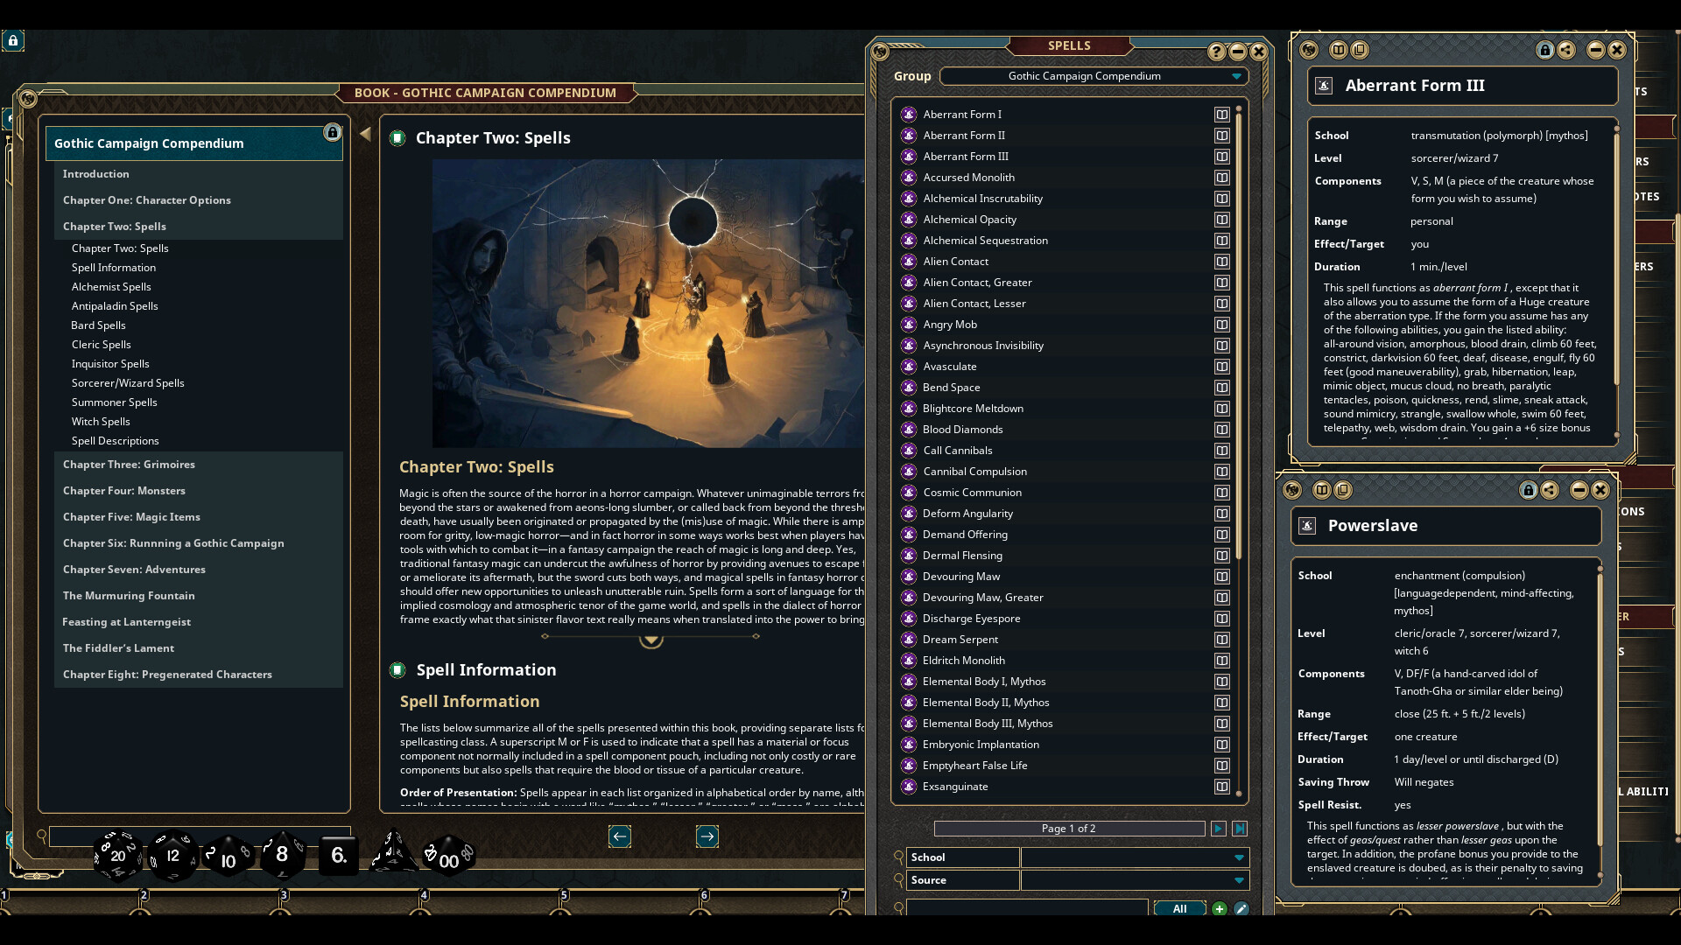The width and height of the screenshot is (1681, 945).
Task: Open Introduction in book index
Action: (199, 174)
